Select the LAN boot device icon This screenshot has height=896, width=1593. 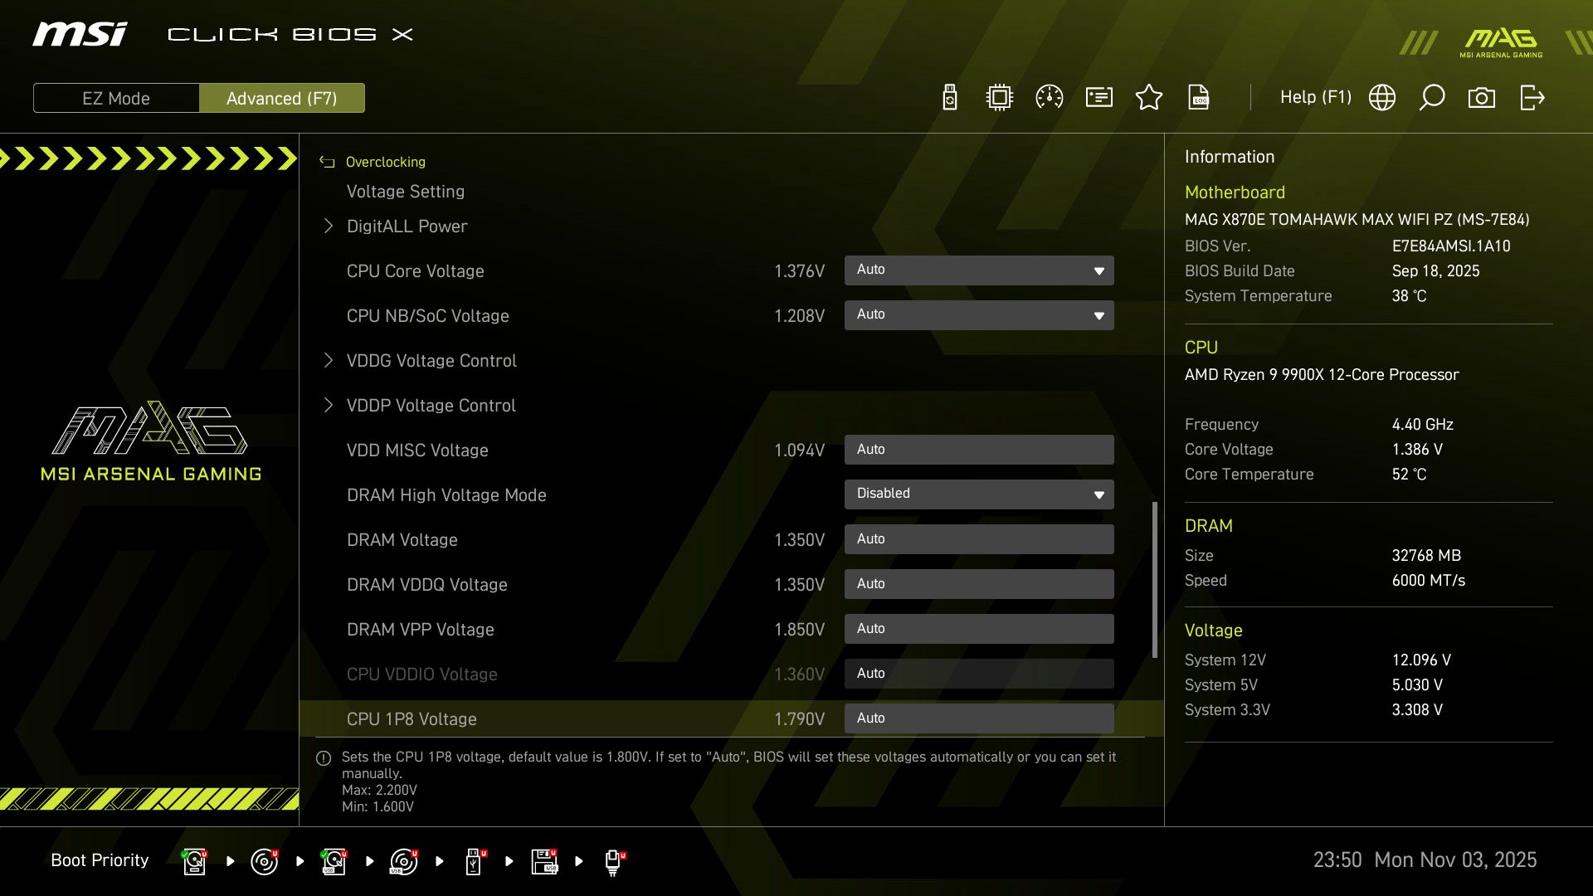614,861
